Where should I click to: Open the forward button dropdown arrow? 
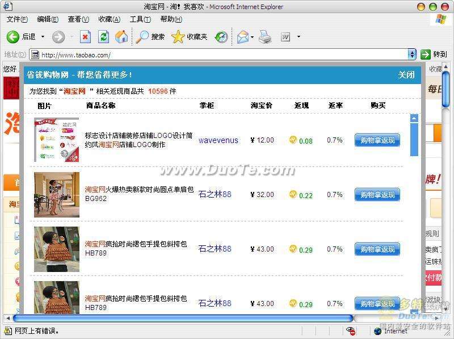click(72, 37)
